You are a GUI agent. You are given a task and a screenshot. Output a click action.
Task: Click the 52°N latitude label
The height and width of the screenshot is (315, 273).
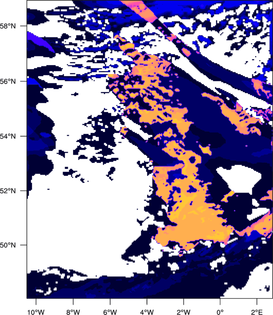click(8, 191)
